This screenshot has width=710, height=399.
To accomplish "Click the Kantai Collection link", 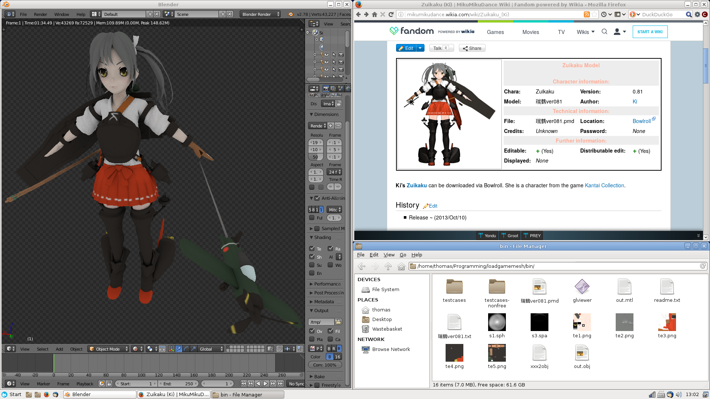I will click(604, 185).
